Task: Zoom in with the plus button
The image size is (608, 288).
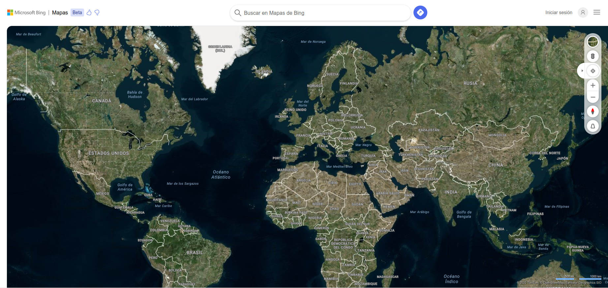Action: pos(593,85)
